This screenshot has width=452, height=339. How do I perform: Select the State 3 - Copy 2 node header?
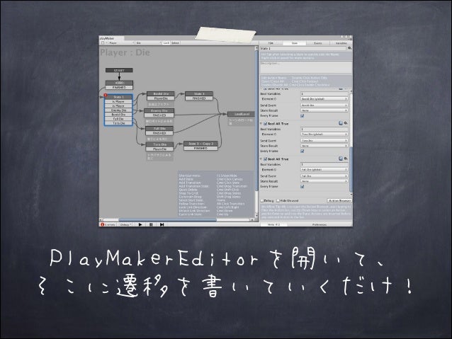point(200,144)
